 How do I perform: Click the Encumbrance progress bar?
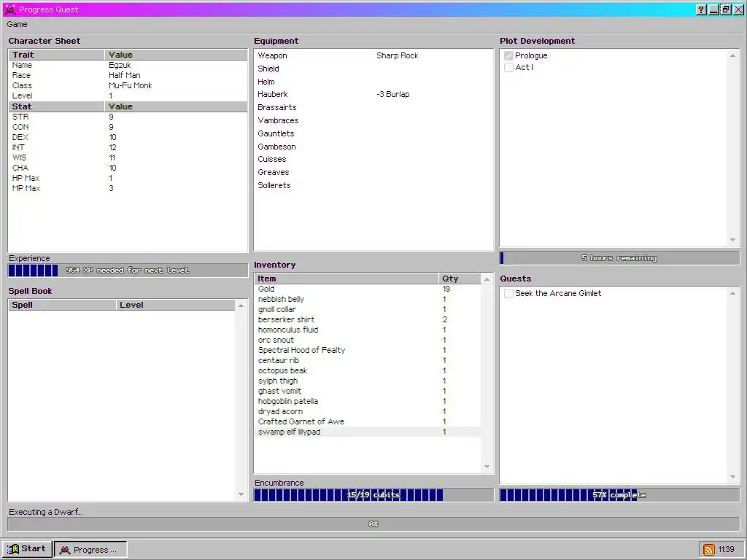(373, 495)
